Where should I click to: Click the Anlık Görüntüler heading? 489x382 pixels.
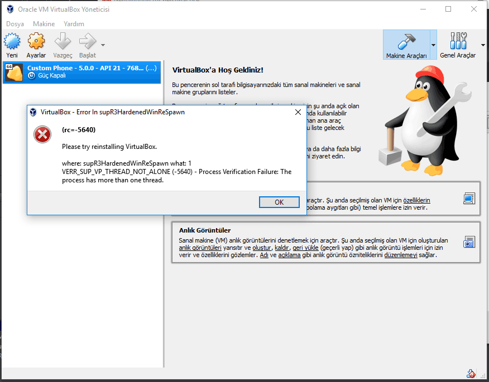click(205, 230)
